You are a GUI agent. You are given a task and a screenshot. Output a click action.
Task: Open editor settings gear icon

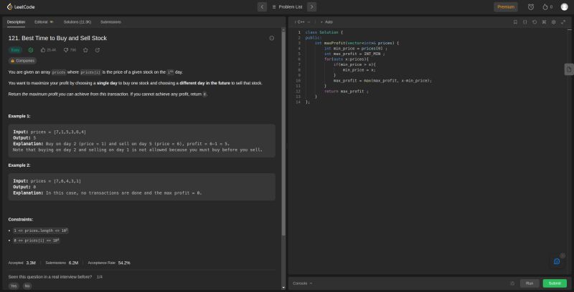pos(553,22)
